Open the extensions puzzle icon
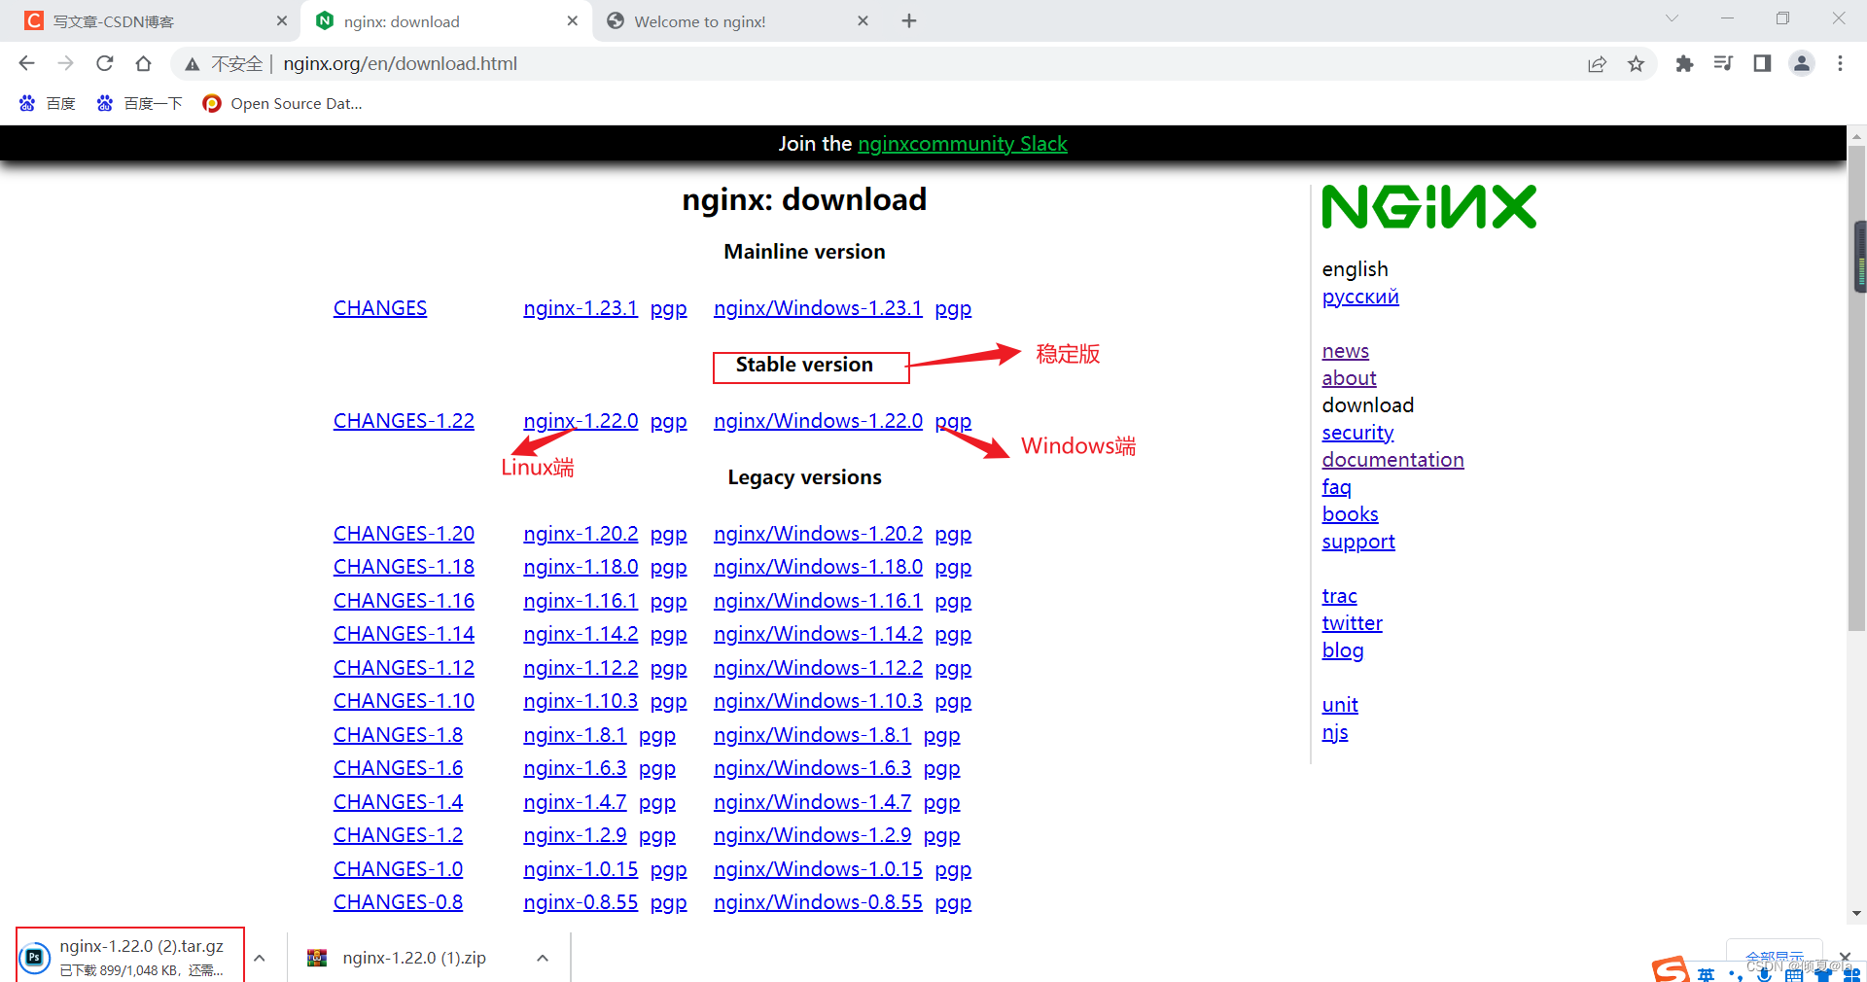Viewport: 1867px width, 982px height. pyautogui.click(x=1684, y=63)
